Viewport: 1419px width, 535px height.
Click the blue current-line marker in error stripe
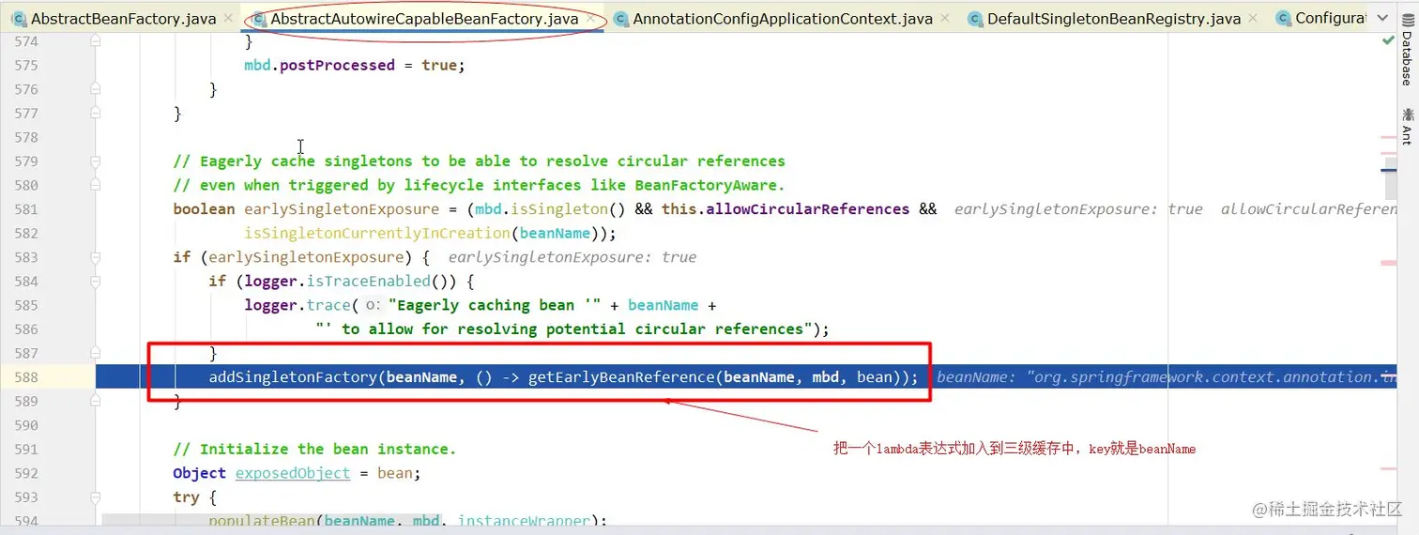coord(1390,170)
